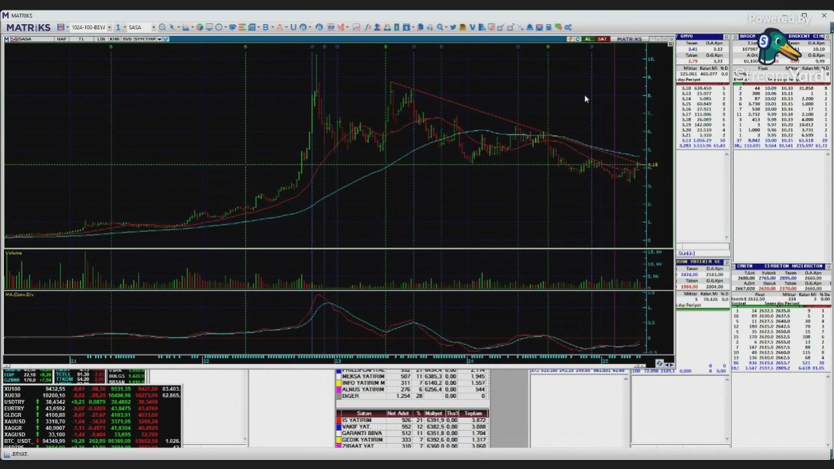Click the AL buy button
The height and width of the screenshot is (469, 834).
pos(589,39)
